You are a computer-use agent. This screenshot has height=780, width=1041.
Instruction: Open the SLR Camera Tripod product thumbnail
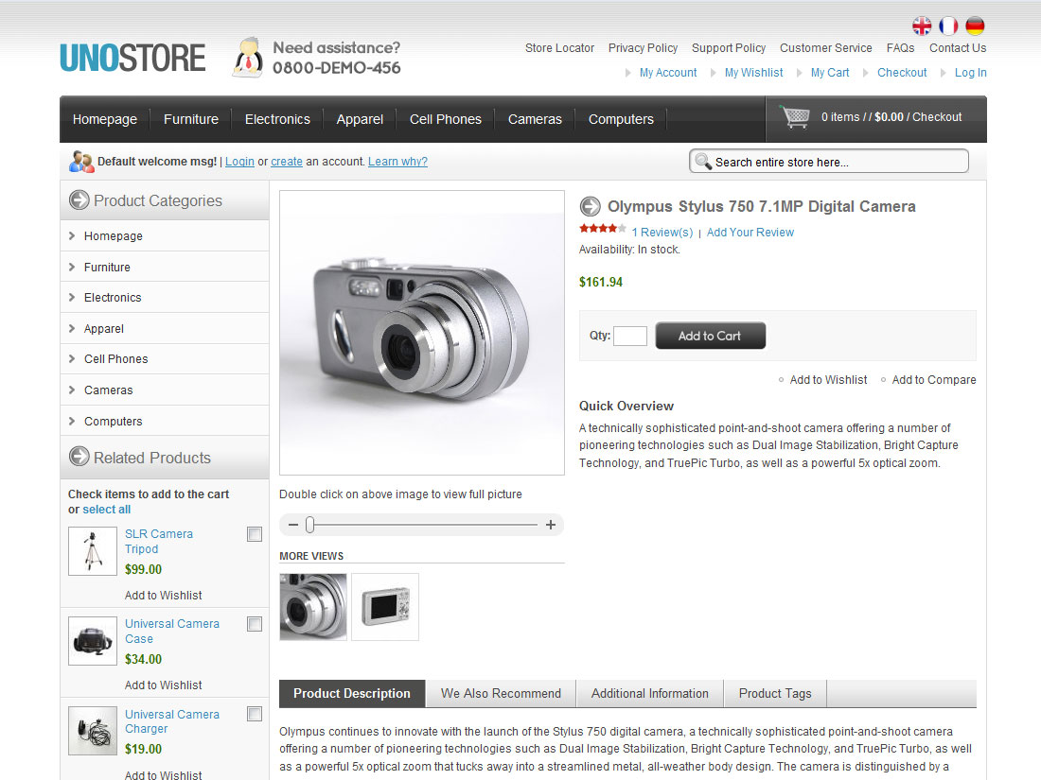click(x=93, y=551)
